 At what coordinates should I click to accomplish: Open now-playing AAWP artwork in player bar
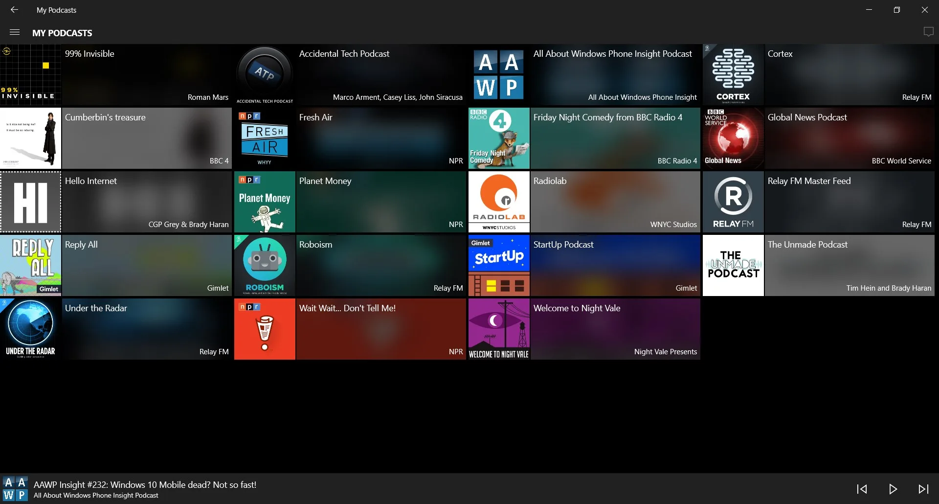(15, 488)
